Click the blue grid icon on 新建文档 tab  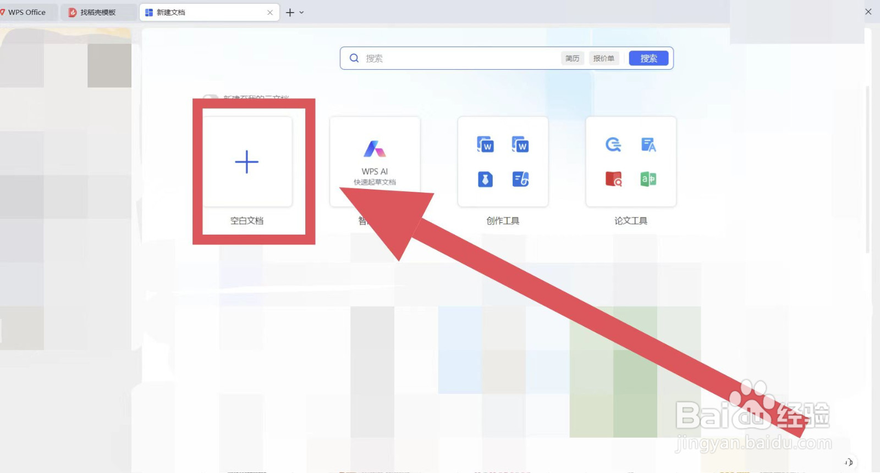[148, 12]
